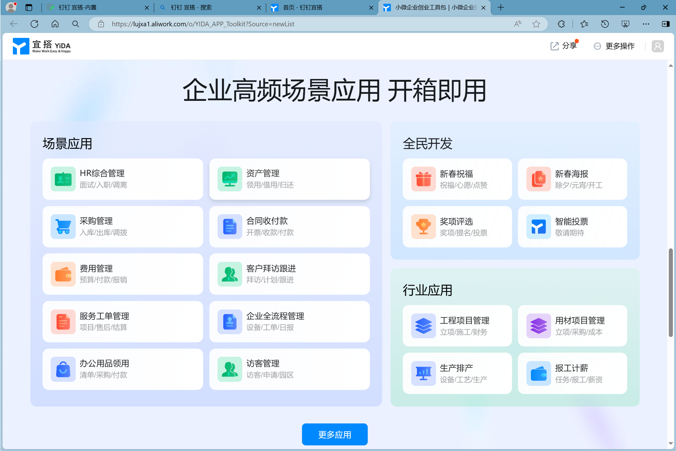
Task: Click the 宜搭 YiDA logo
Action: tap(42, 46)
